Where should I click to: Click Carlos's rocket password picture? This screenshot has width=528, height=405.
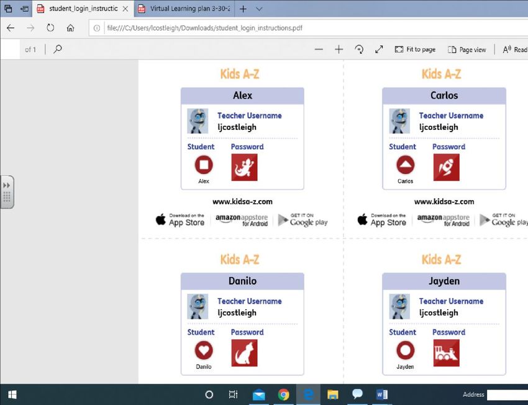[446, 167]
